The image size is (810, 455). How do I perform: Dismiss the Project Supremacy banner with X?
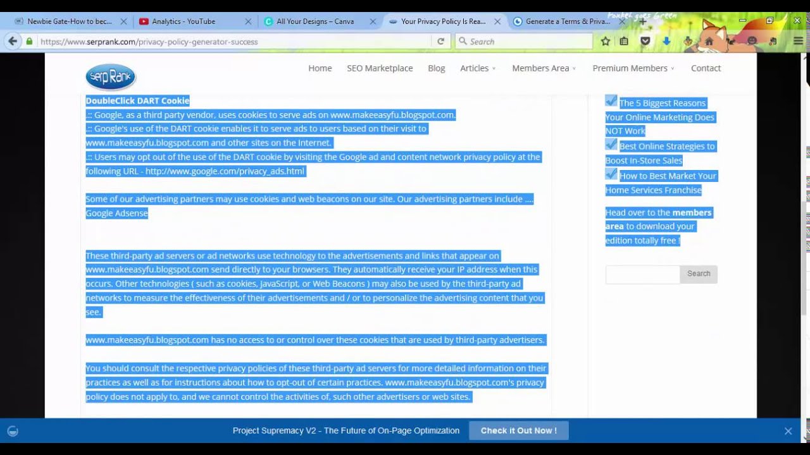[x=788, y=431]
